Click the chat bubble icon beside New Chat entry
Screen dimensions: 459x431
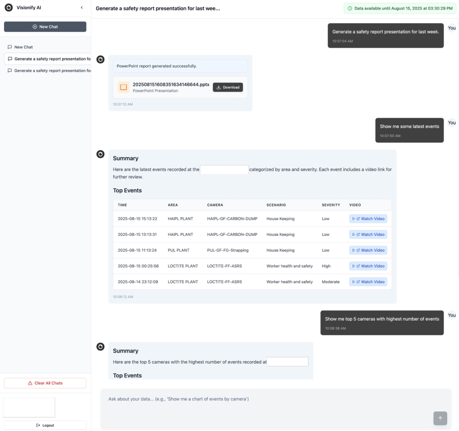click(x=10, y=47)
